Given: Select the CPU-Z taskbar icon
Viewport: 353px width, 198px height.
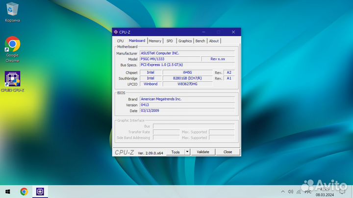Looking at the screenshot, I should 40,192.
